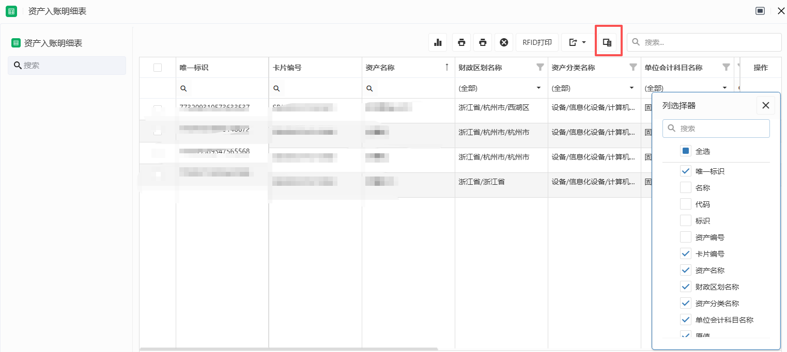Click the bar chart icon in toolbar

click(438, 42)
